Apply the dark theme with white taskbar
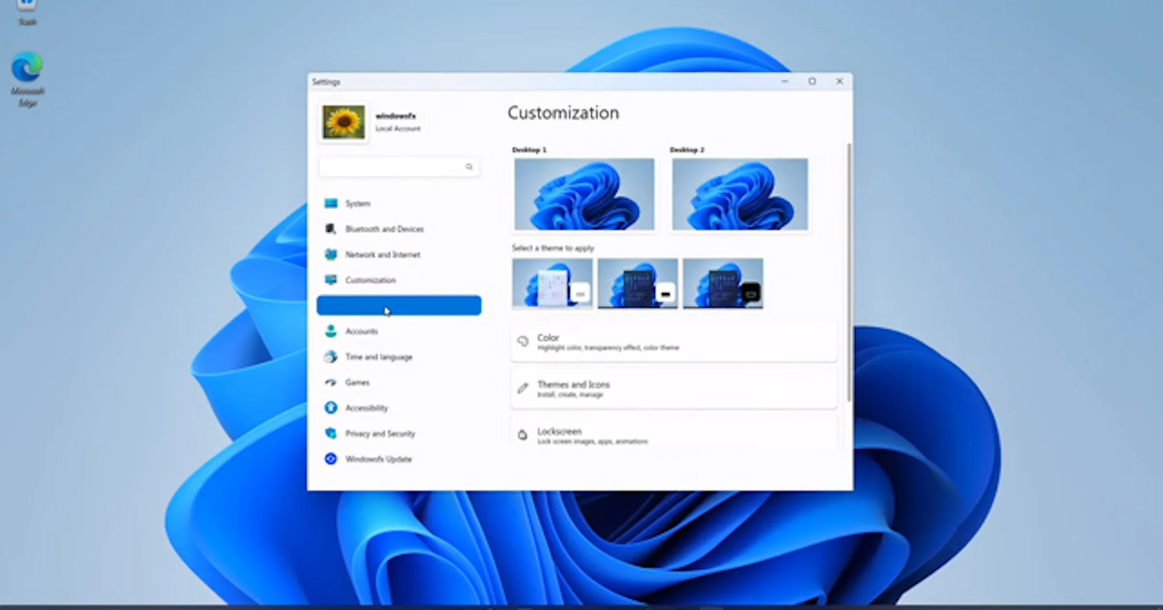This screenshot has height=610, width=1163. [x=637, y=283]
